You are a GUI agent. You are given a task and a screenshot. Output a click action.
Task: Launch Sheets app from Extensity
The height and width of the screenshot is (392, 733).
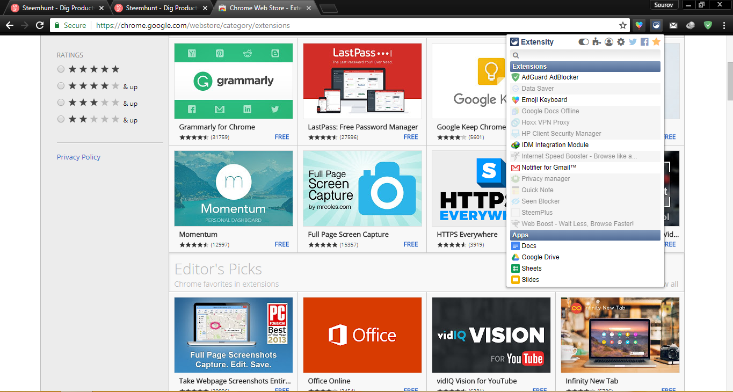tap(585, 268)
